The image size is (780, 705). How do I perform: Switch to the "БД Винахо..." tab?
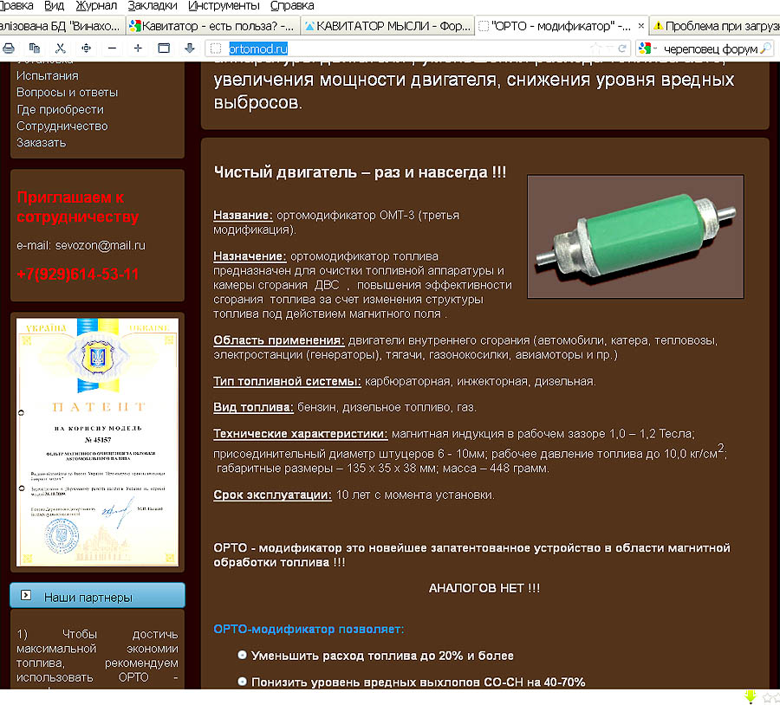(x=62, y=26)
